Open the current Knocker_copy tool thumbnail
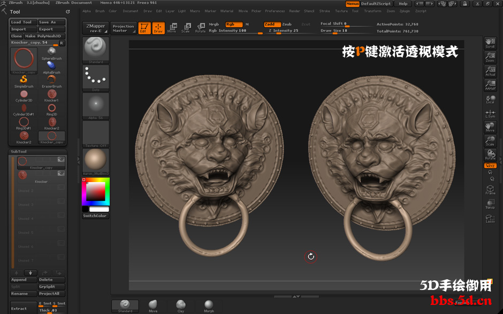Viewport: 503px width, 314px height. pos(24,60)
